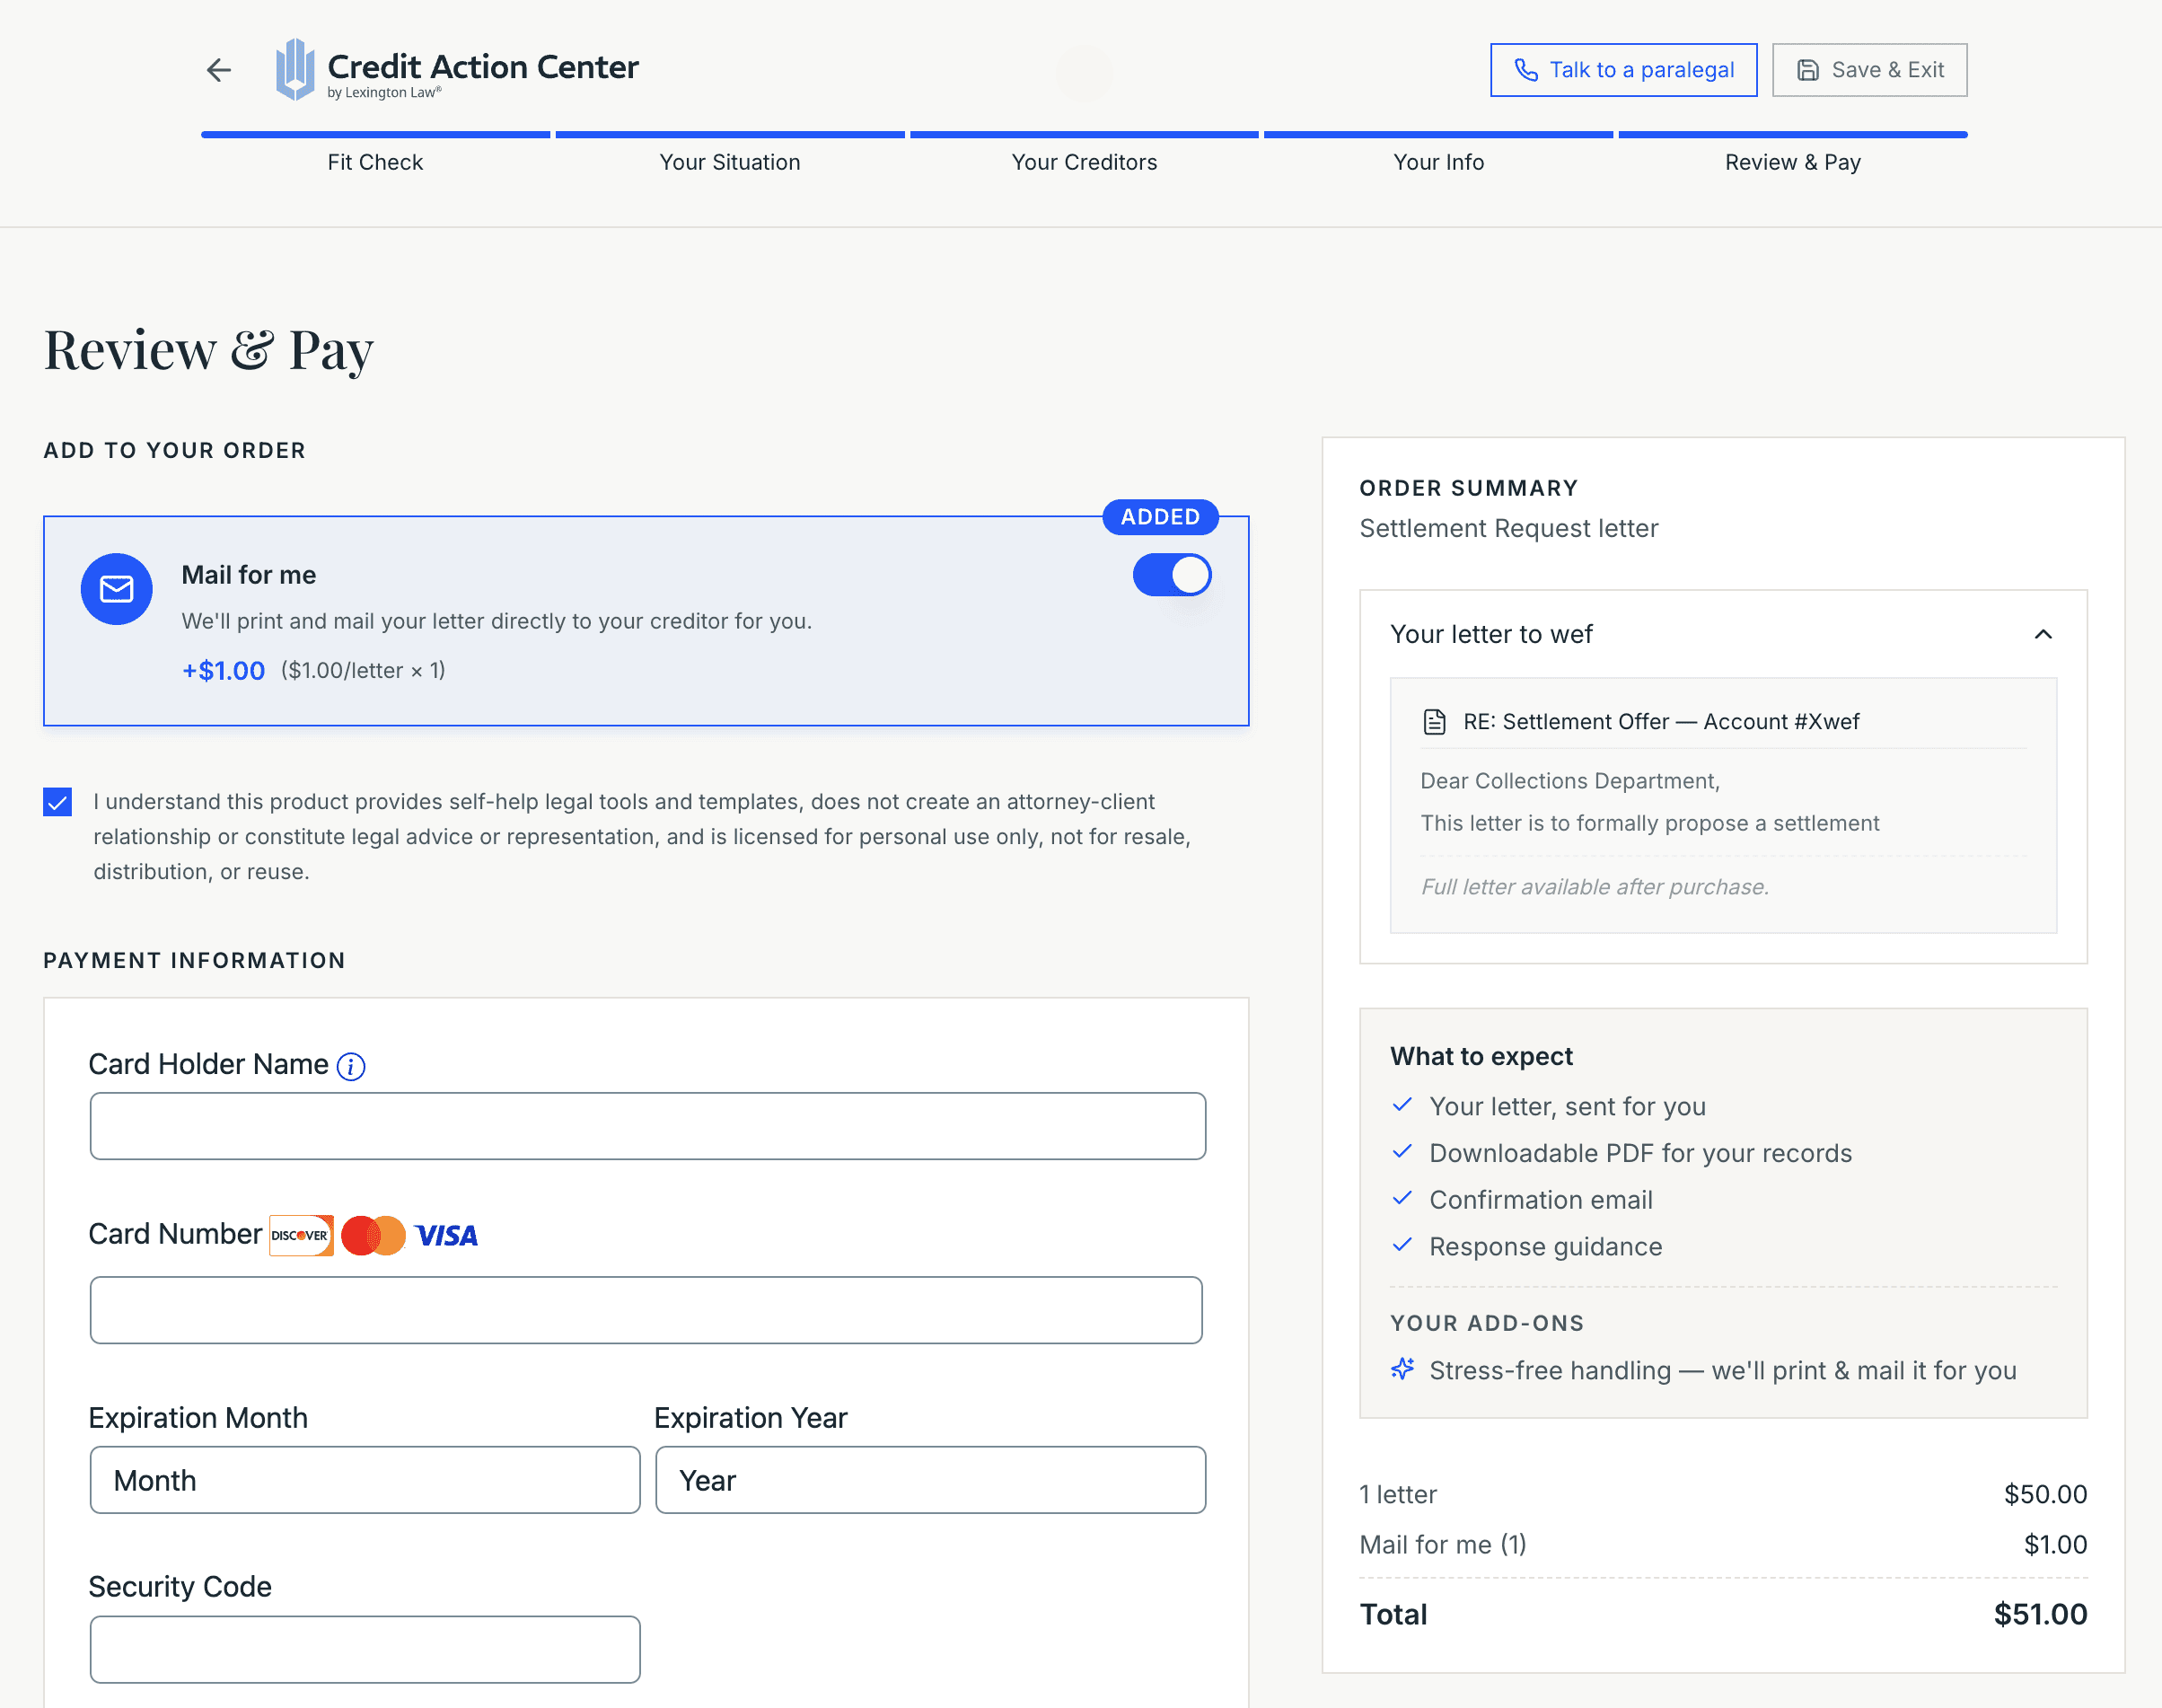Image resolution: width=2162 pixels, height=1708 pixels.
Task: Uncheck the self-help legal tools acknowledgment checkbox
Action: tap(58, 802)
